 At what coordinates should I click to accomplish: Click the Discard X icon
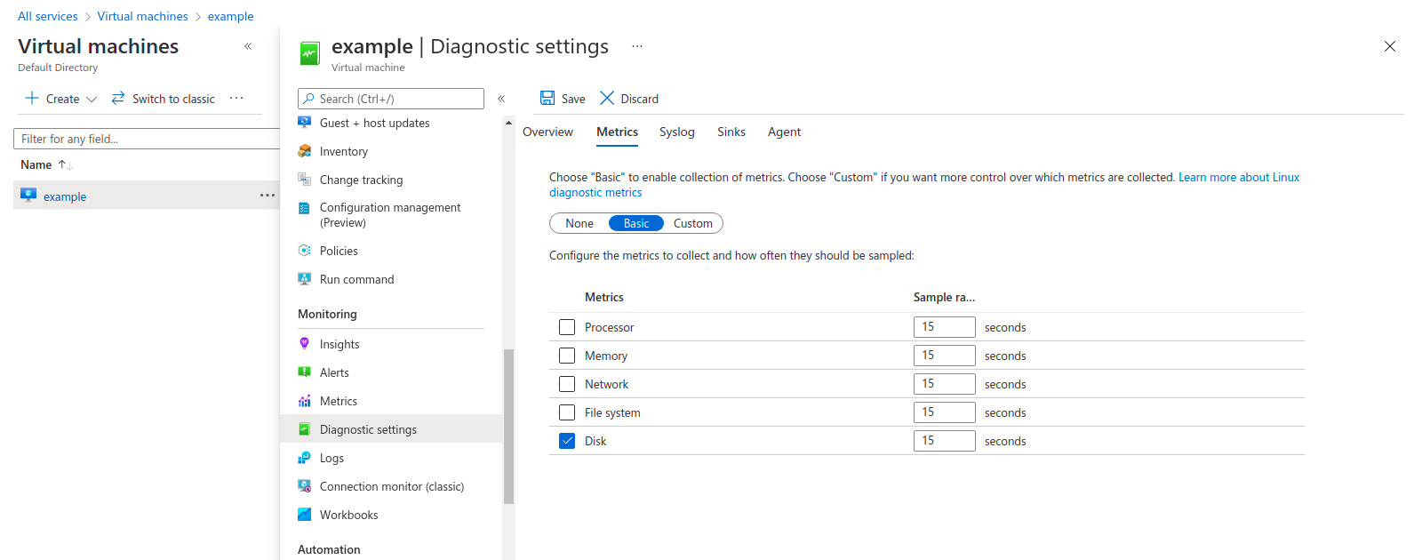607,98
